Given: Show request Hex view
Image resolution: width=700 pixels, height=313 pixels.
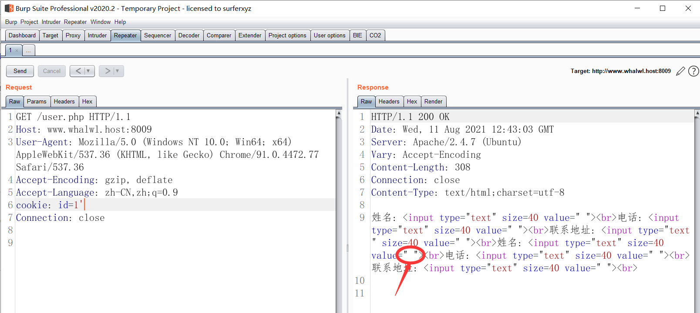Looking at the screenshot, I should [x=87, y=101].
